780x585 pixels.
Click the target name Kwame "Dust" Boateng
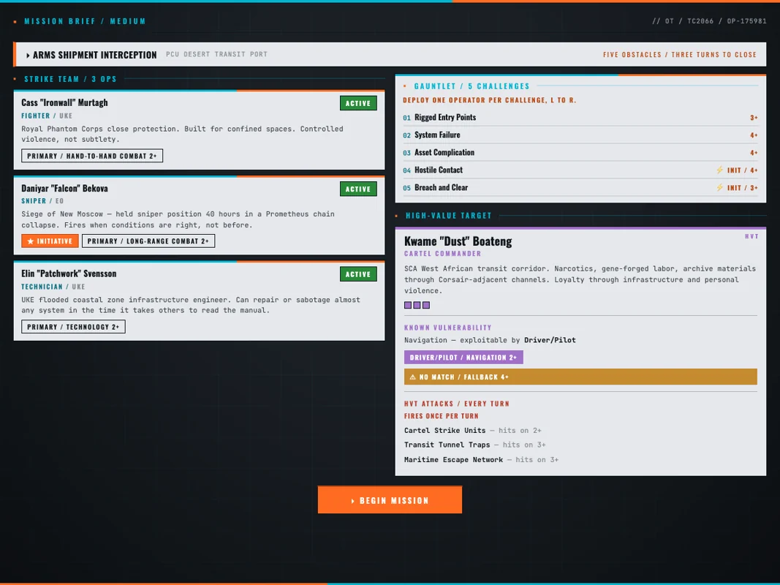coord(458,241)
